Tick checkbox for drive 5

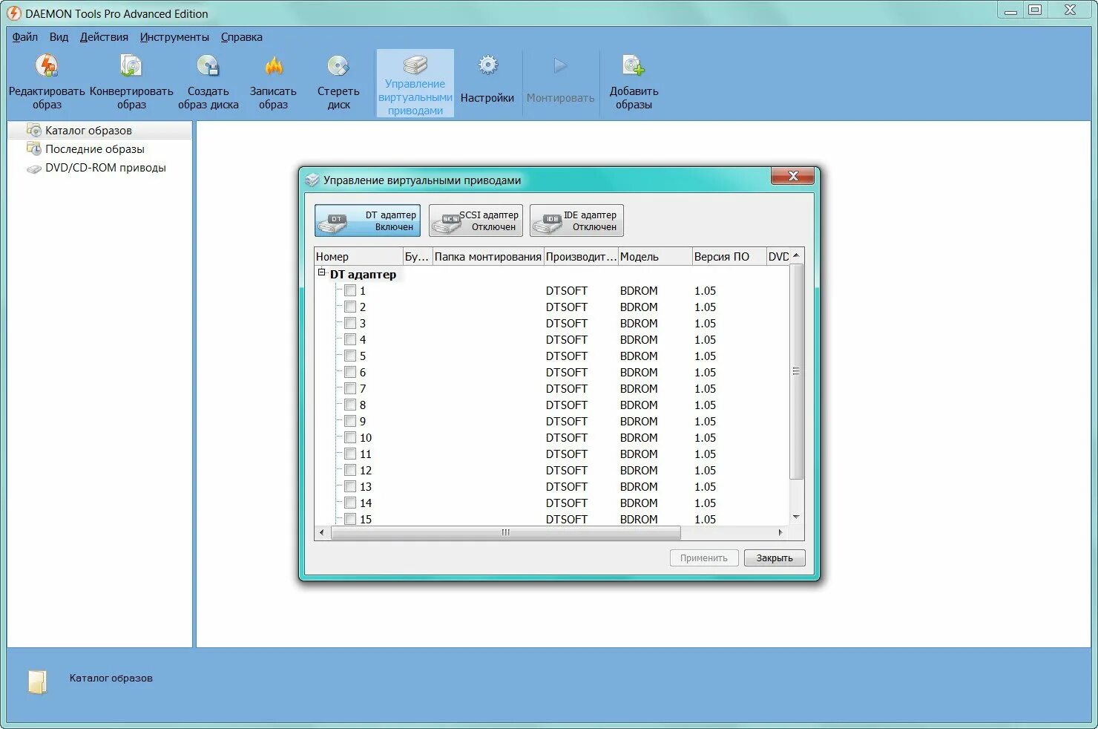tap(350, 356)
